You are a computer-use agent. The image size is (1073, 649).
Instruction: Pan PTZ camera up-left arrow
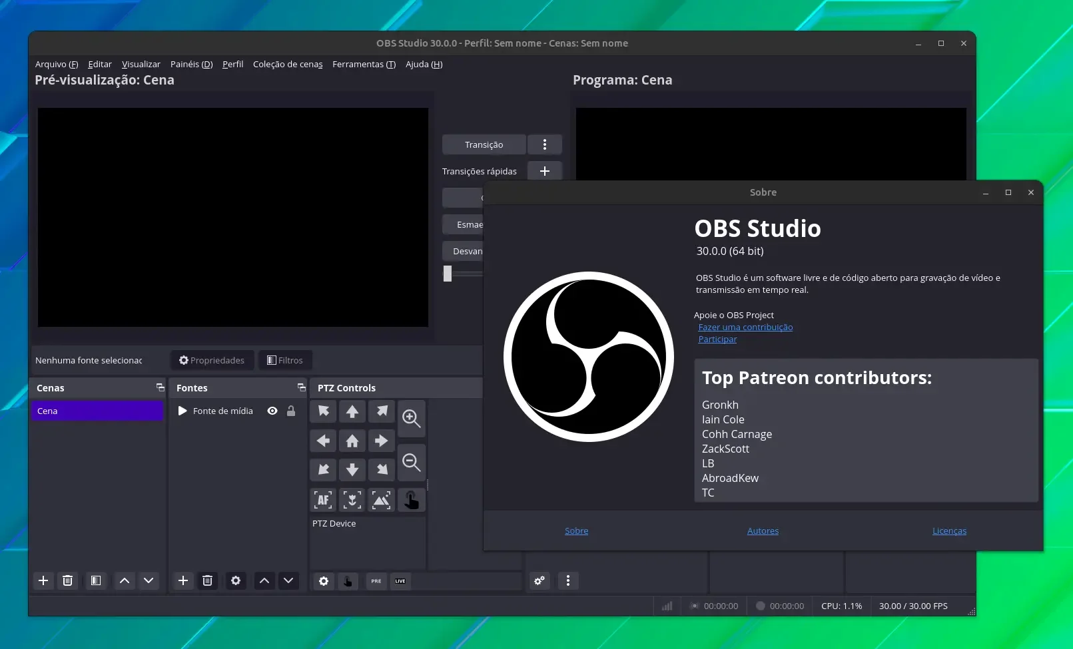pos(323,411)
